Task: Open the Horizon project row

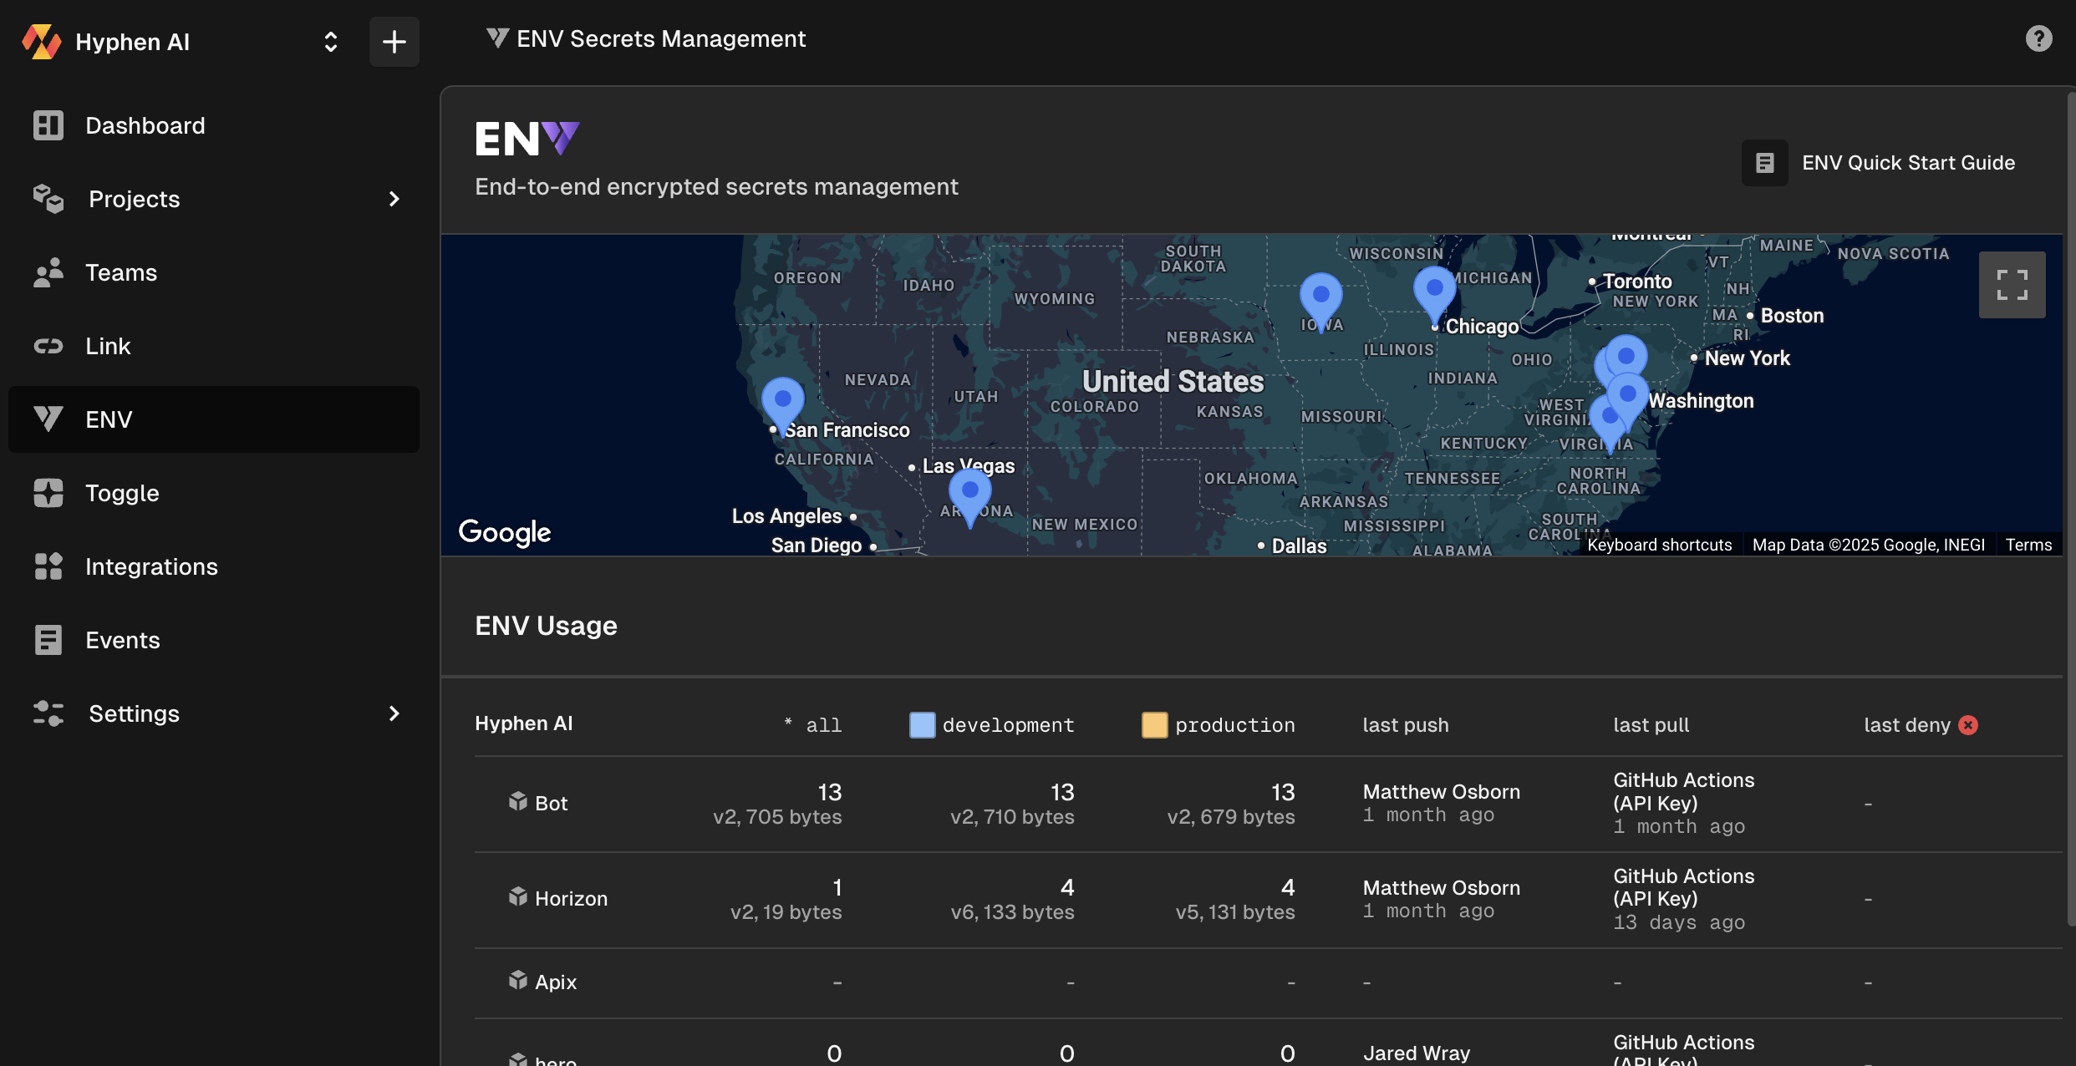Action: (1268, 900)
